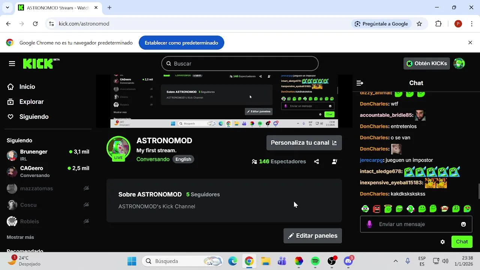
Task: Click the Chrome profile P avatar
Action: pyautogui.click(x=458, y=24)
